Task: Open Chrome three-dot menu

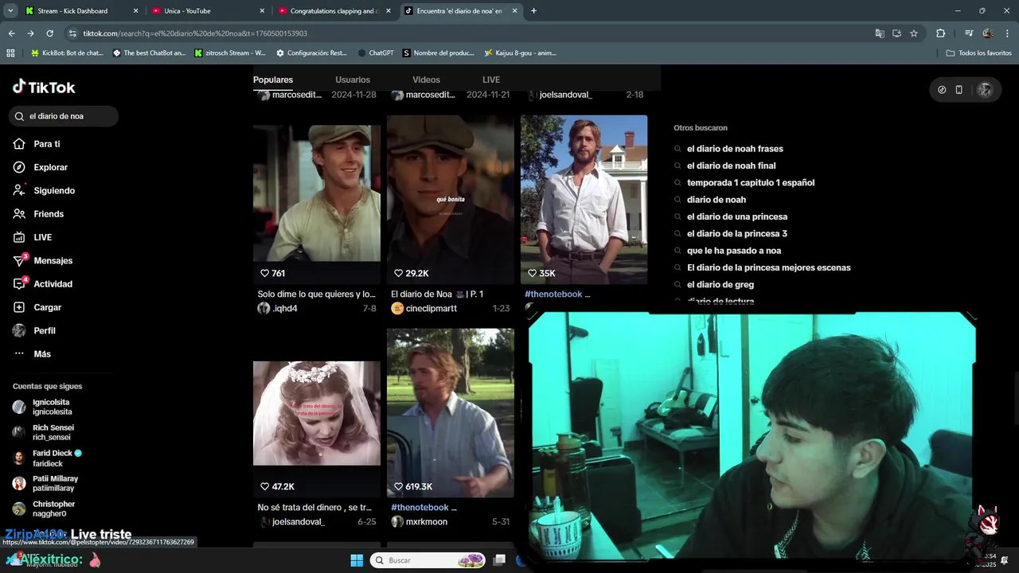Action: (x=1007, y=33)
